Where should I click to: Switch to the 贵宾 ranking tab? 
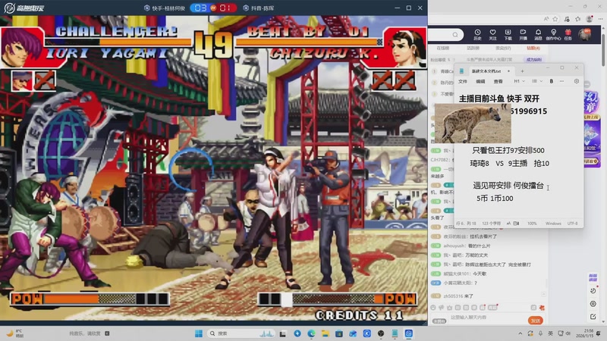click(503, 48)
